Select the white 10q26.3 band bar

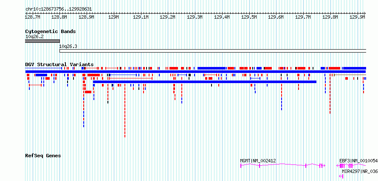[x=213, y=51]
